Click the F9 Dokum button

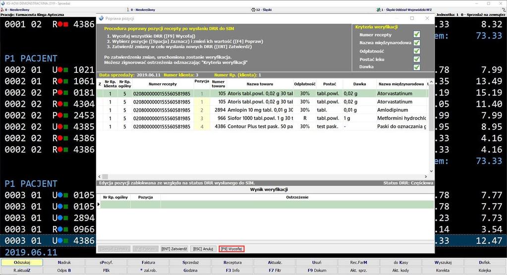317,271
